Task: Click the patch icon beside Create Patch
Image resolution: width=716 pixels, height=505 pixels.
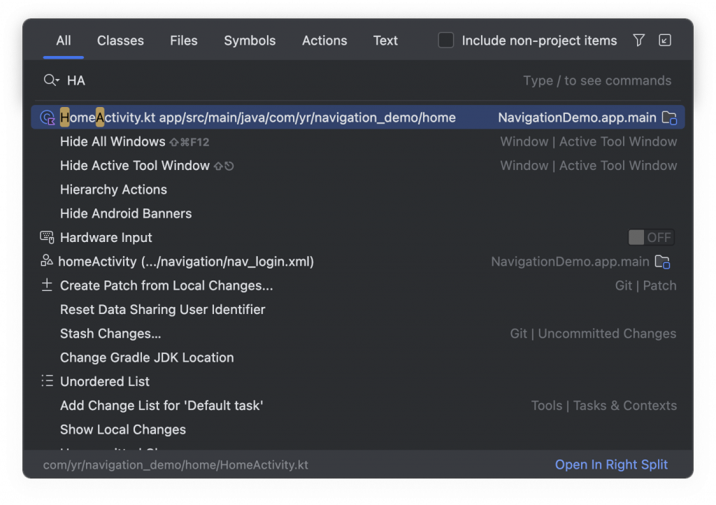Action: pyautogui.click(x=47, y=285)
